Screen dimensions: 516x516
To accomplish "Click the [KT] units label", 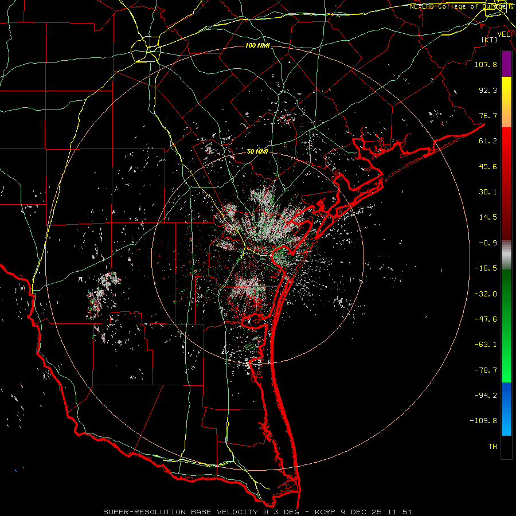I will 490,40.
